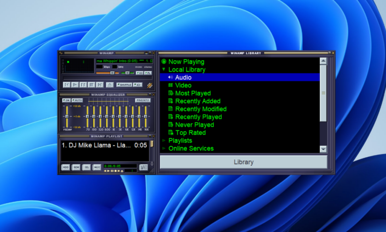Open the SEL menu in playlist

pos(87,167)
